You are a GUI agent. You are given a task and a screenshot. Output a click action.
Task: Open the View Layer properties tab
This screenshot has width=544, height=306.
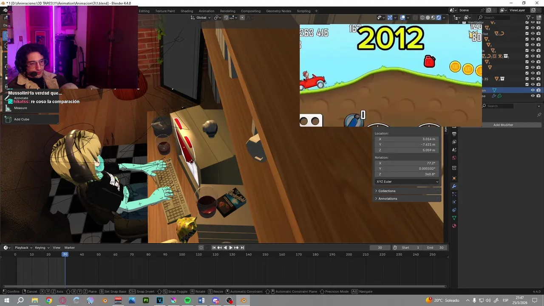coord(454,142)
